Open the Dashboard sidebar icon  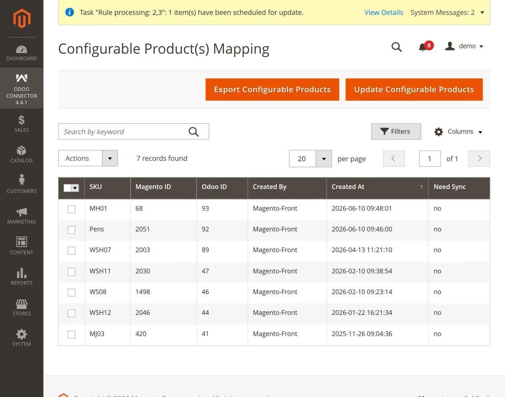21,53
